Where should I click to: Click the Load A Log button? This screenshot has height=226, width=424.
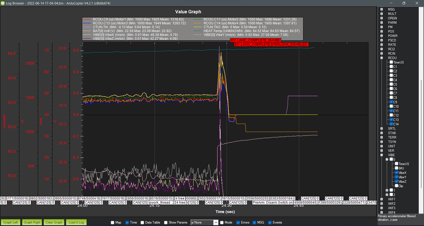click(76, 222)
